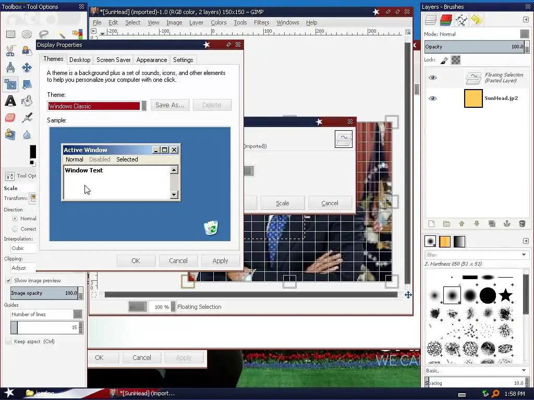Open Layers panel configure tab menu arrow
The height and width of the screenshot is (400, 534).
(x=526, y=20)
